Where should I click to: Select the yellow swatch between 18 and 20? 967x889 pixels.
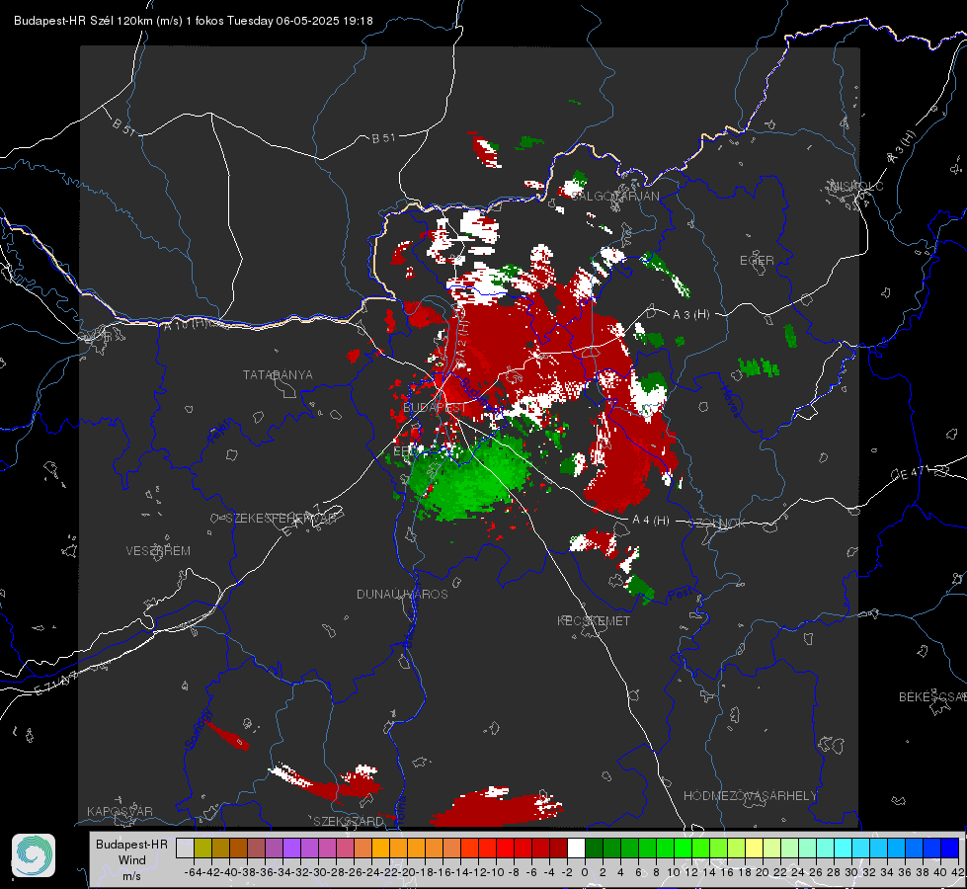[754, 848]
